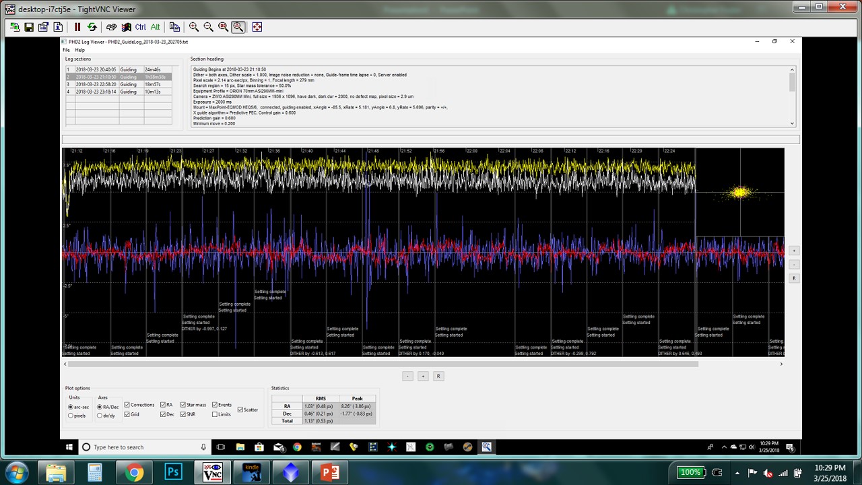
Task: Send Ctrl+Esc Windows key to remote
Action: coord(126,27)
